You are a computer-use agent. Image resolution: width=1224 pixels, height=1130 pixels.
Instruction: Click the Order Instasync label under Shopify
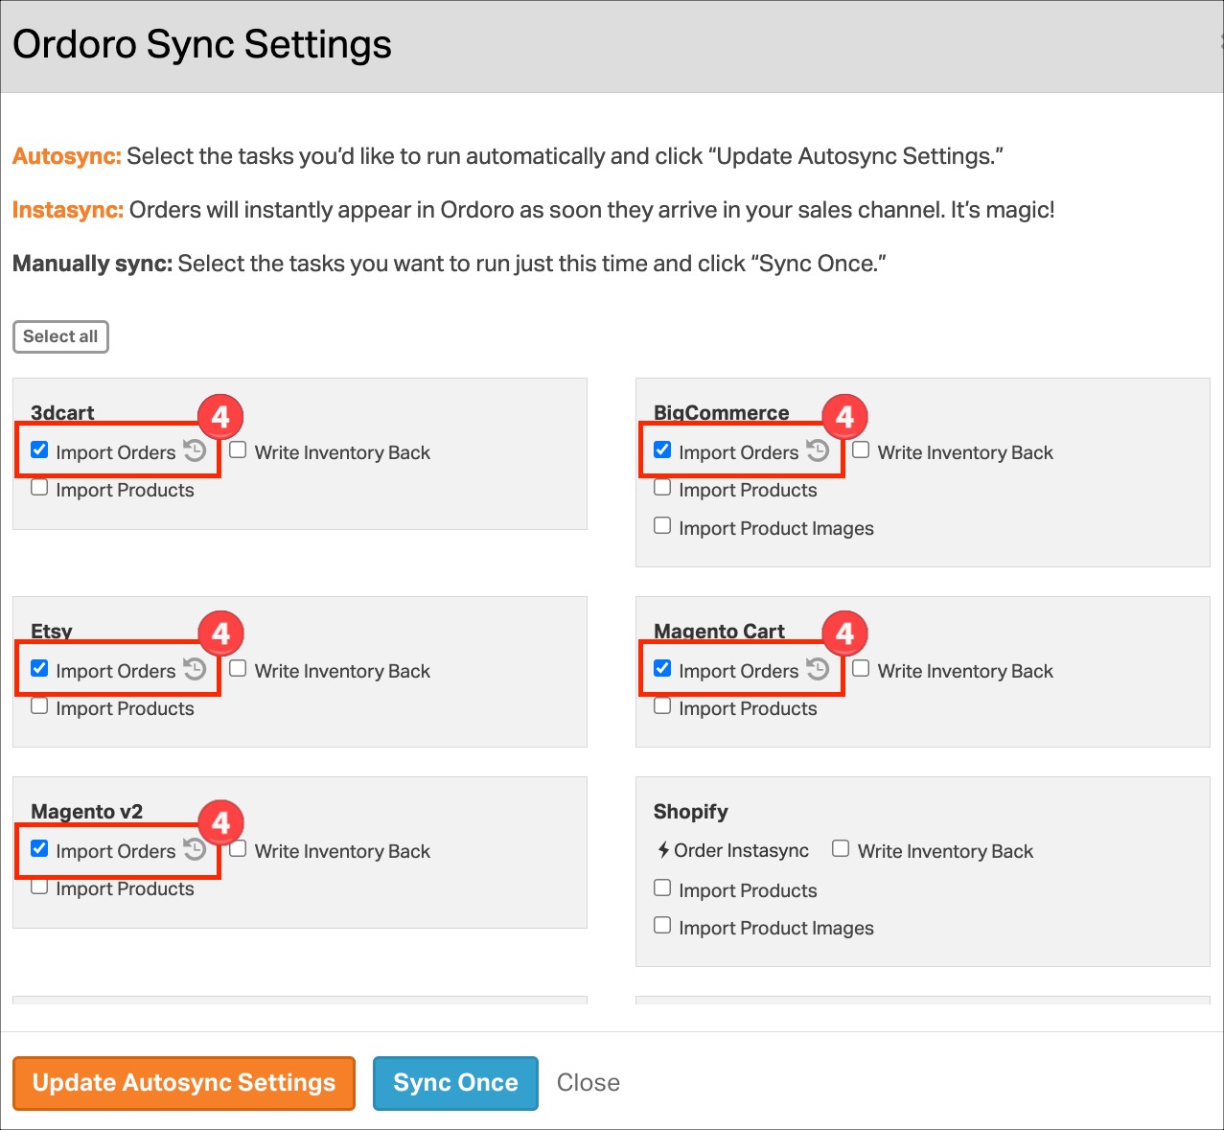(741, 851)
